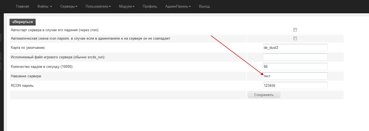Viewport: 369px width, 131px height.
Task: Open the Пользователи dropdown menu
Action: coord(98,6)
